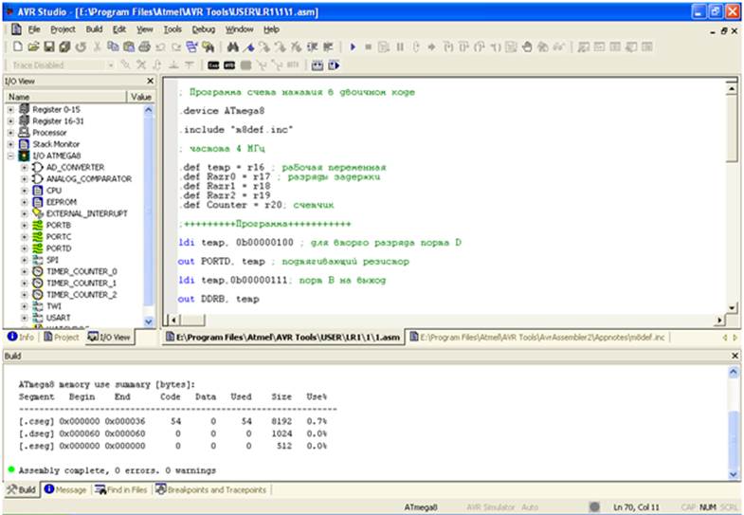Image resolution: width=744 pixels, height=515 pixels.
Task: Open the Window menu
Action: (239, 29)
